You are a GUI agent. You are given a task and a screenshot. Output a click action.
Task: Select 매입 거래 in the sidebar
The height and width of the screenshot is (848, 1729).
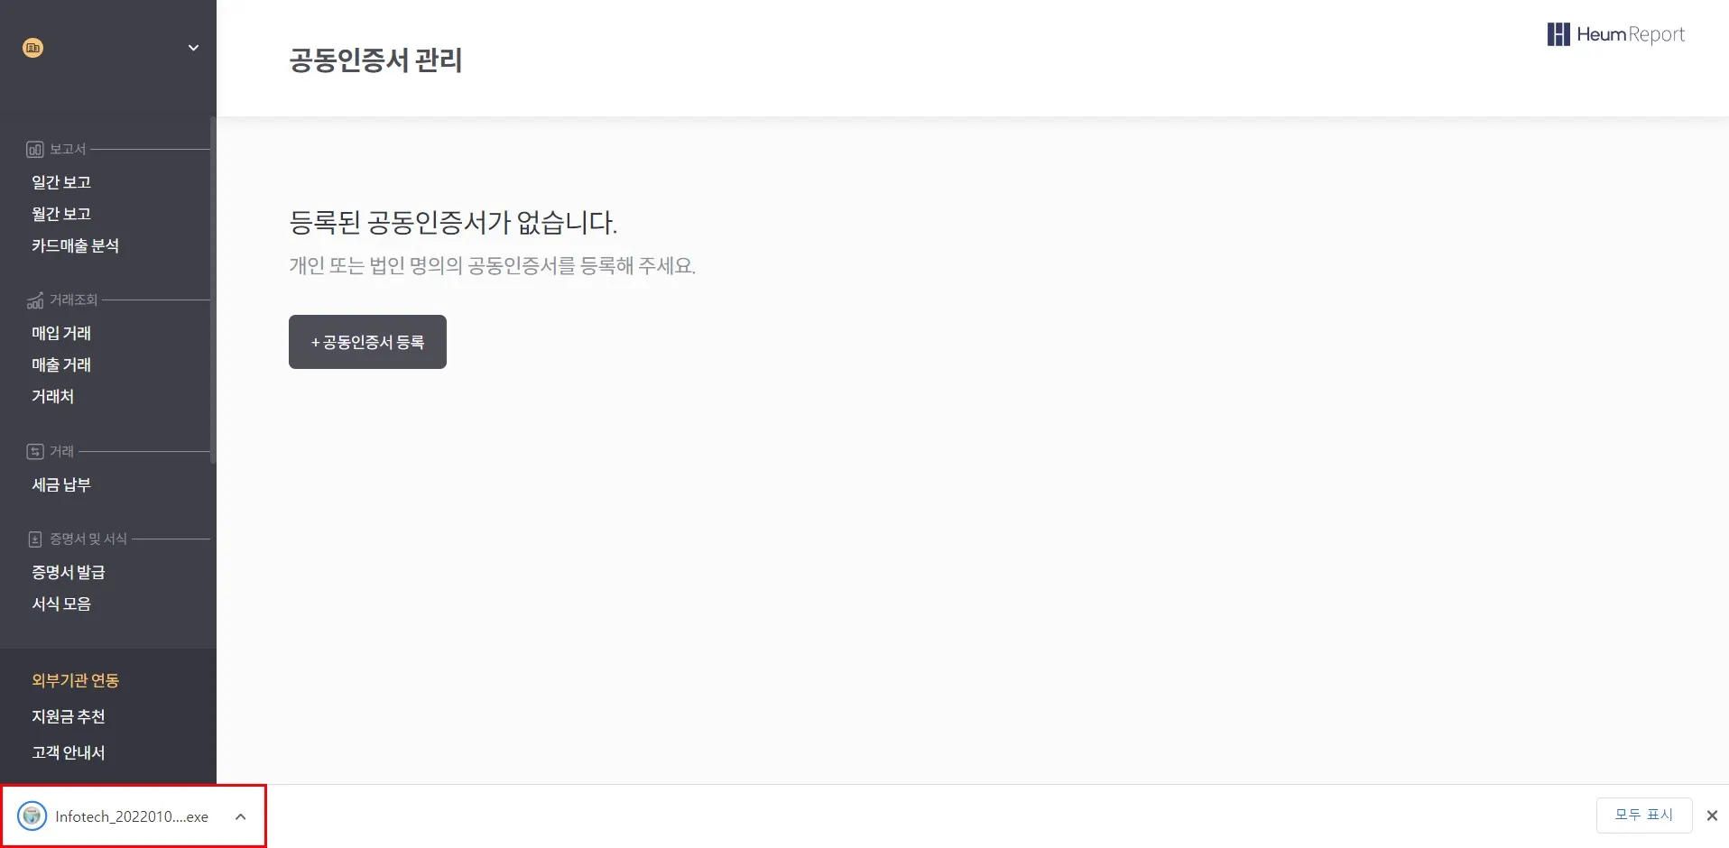pos(61,333)
